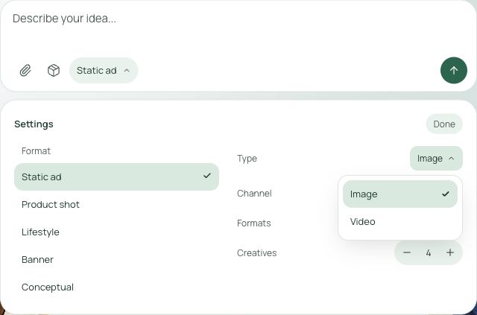Submit idea with the green arrow button
This screenshot has width=477, height=315.
[454, 71]
